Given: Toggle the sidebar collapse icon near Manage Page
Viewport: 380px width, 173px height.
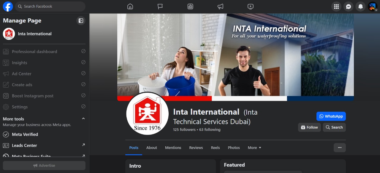Looking at the screenshot, I should coord(81,20).
